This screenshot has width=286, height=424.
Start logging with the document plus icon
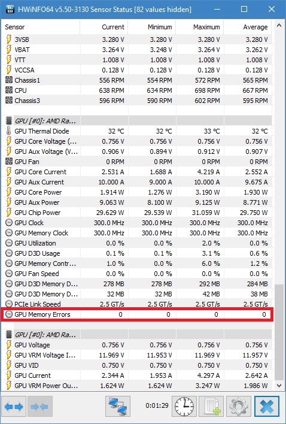point(211,407)
